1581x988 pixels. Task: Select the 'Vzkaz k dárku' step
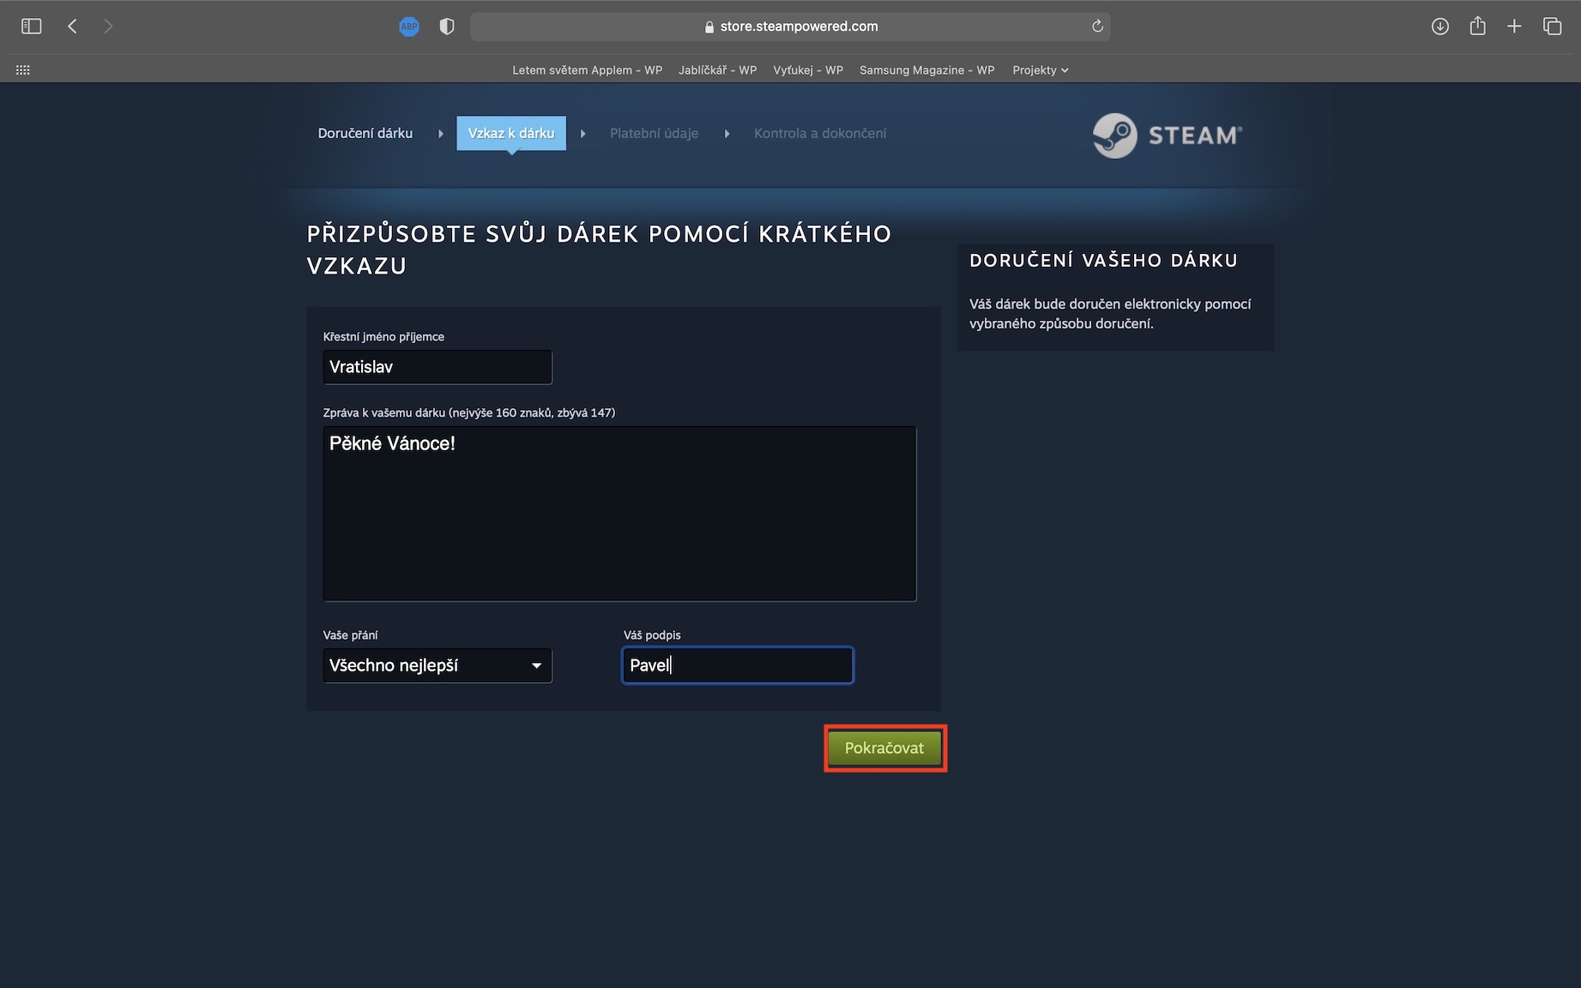511,133
